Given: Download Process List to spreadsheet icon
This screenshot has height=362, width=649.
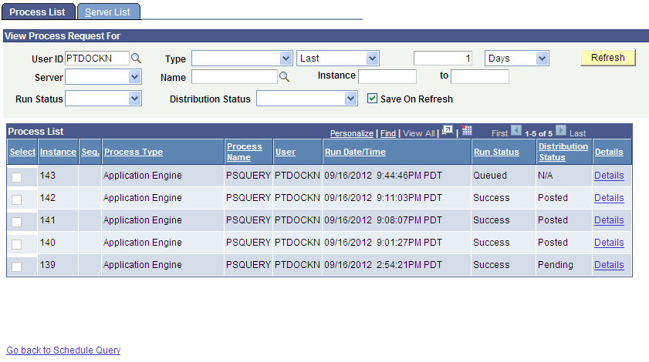Looking at the screenshot, I should click(466, 131).
